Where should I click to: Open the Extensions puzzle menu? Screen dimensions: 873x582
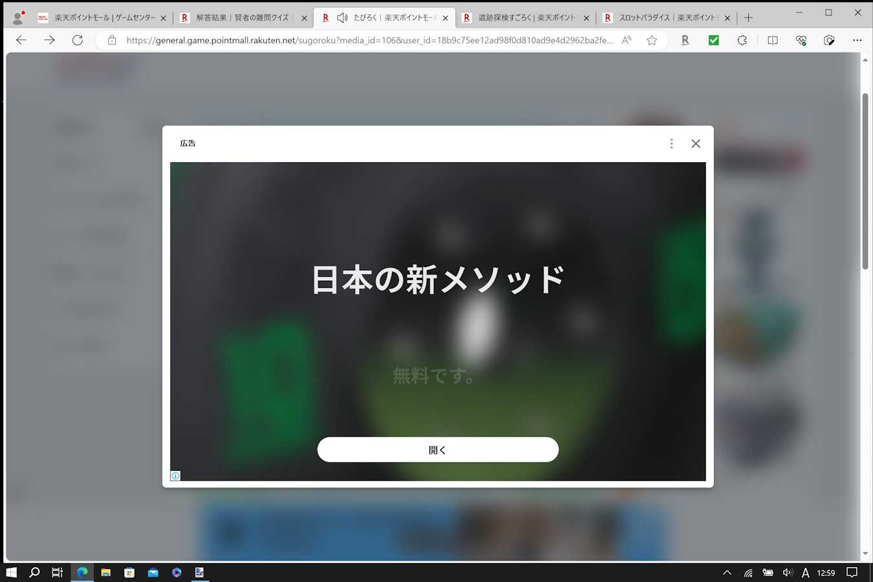(x=742, y=40)
